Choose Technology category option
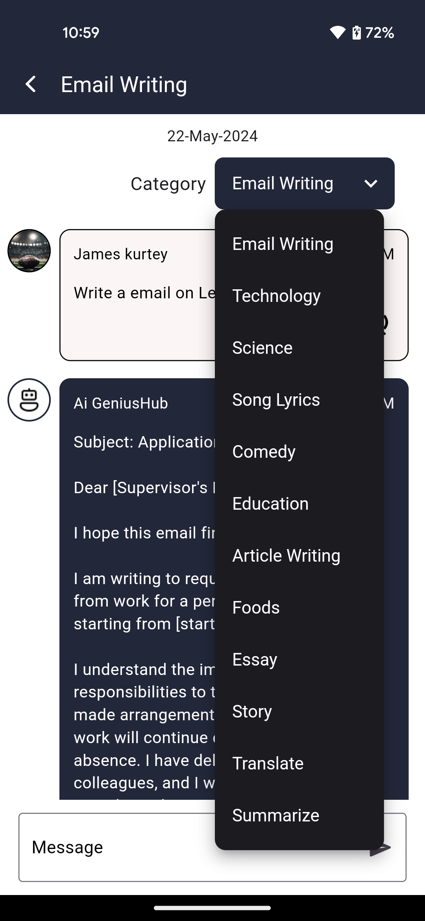This screenshot has width=425, height=921. tap(276, 296)
